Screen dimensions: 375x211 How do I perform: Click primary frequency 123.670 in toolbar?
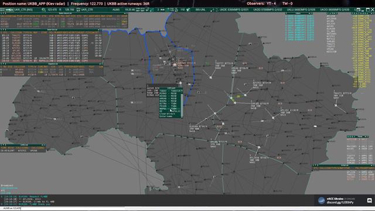click(x=52, y=10)
